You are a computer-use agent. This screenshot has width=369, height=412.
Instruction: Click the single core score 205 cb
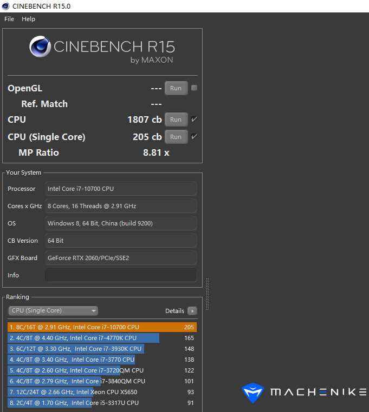tap(147, 137)
